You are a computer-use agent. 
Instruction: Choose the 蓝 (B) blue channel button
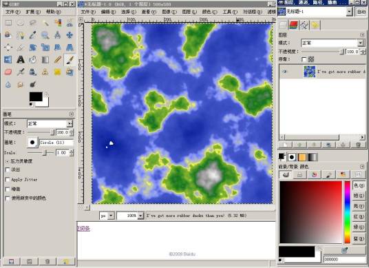[359, 238]
